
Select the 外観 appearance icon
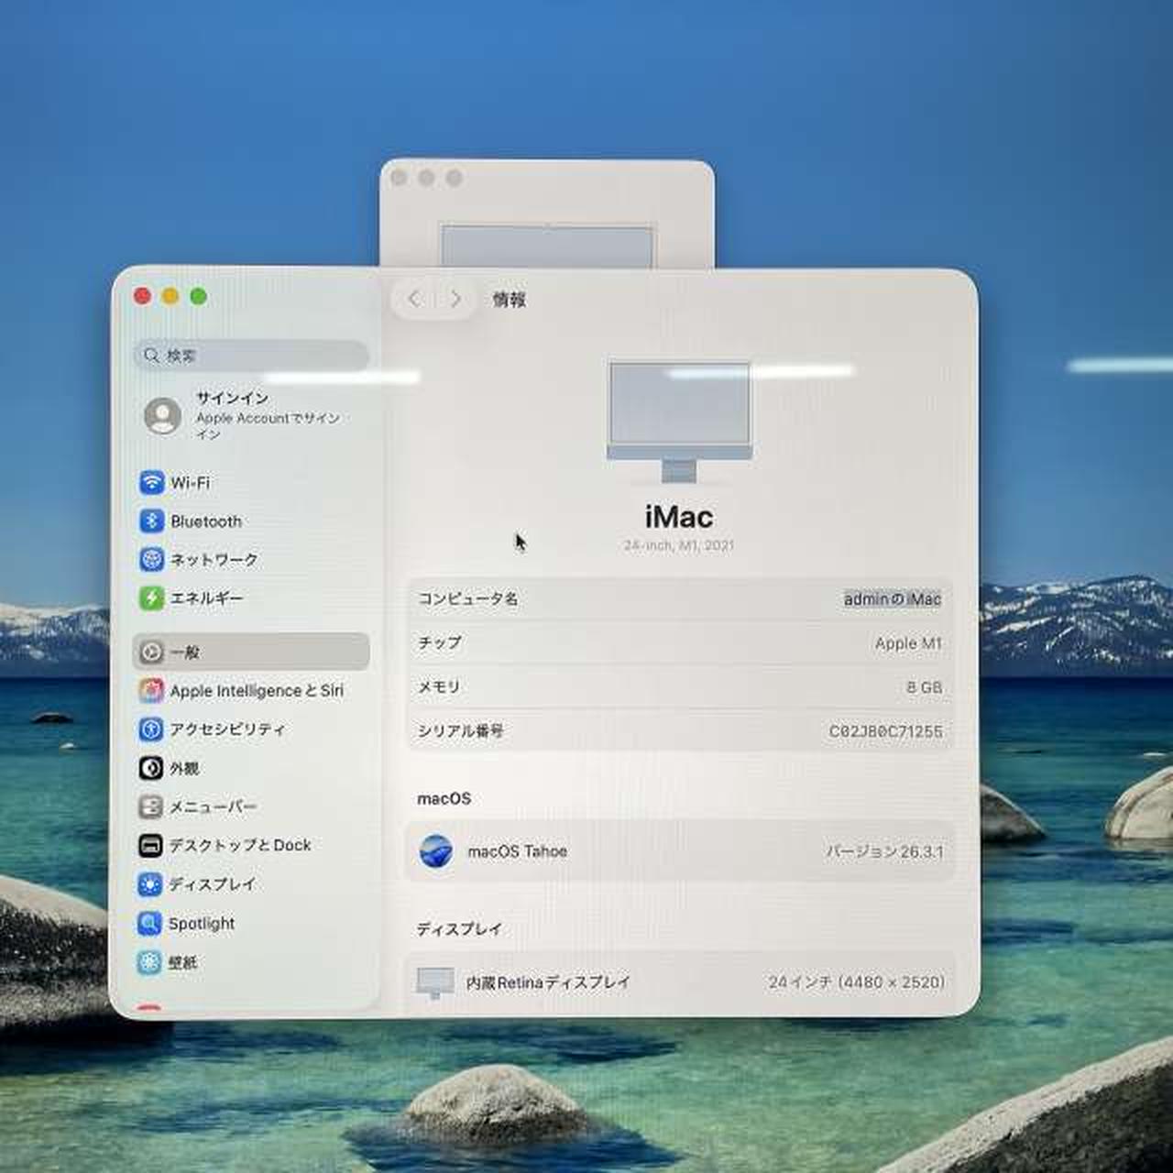[151, 768]
